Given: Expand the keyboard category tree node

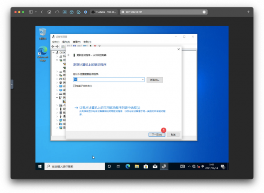Looking at the screenshot, I should click(57, 94).
